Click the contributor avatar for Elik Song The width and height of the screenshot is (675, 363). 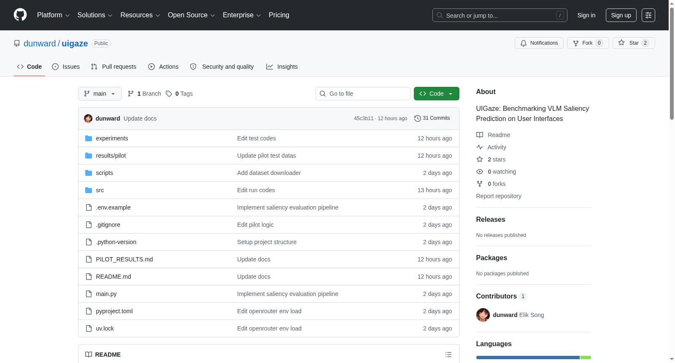(x=483, y=315)
